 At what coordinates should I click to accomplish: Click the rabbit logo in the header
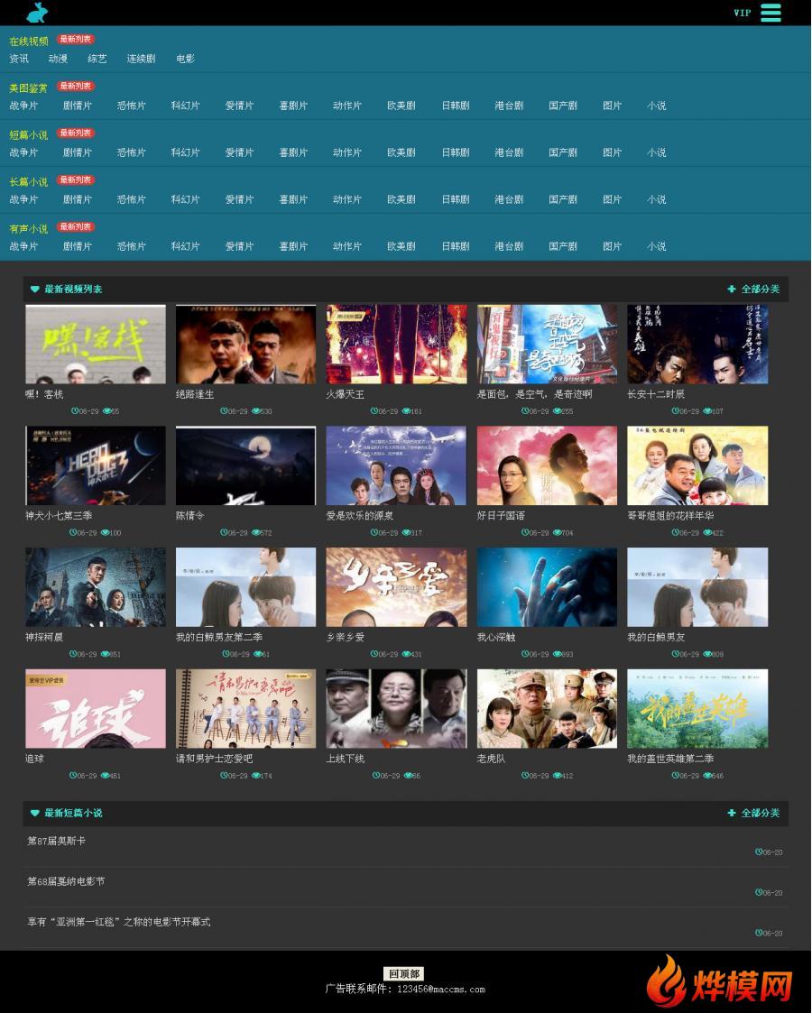point(38,12)
